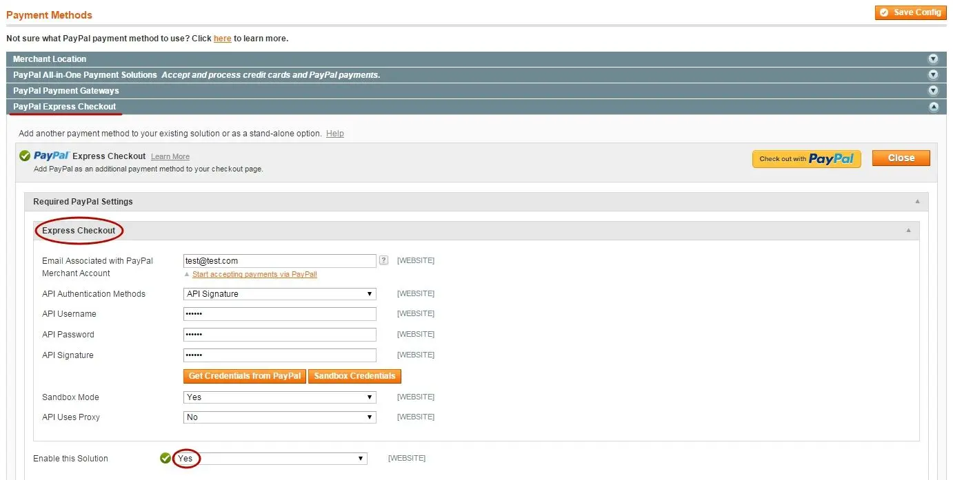Expand the Merchant Location section
Viewport: 953px width, 480px height.
[x=476, y=59]
